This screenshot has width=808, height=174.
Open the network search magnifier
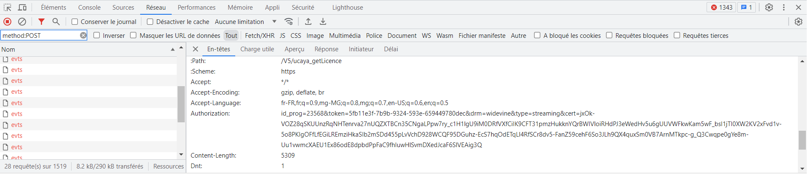[x=56, y=21]
